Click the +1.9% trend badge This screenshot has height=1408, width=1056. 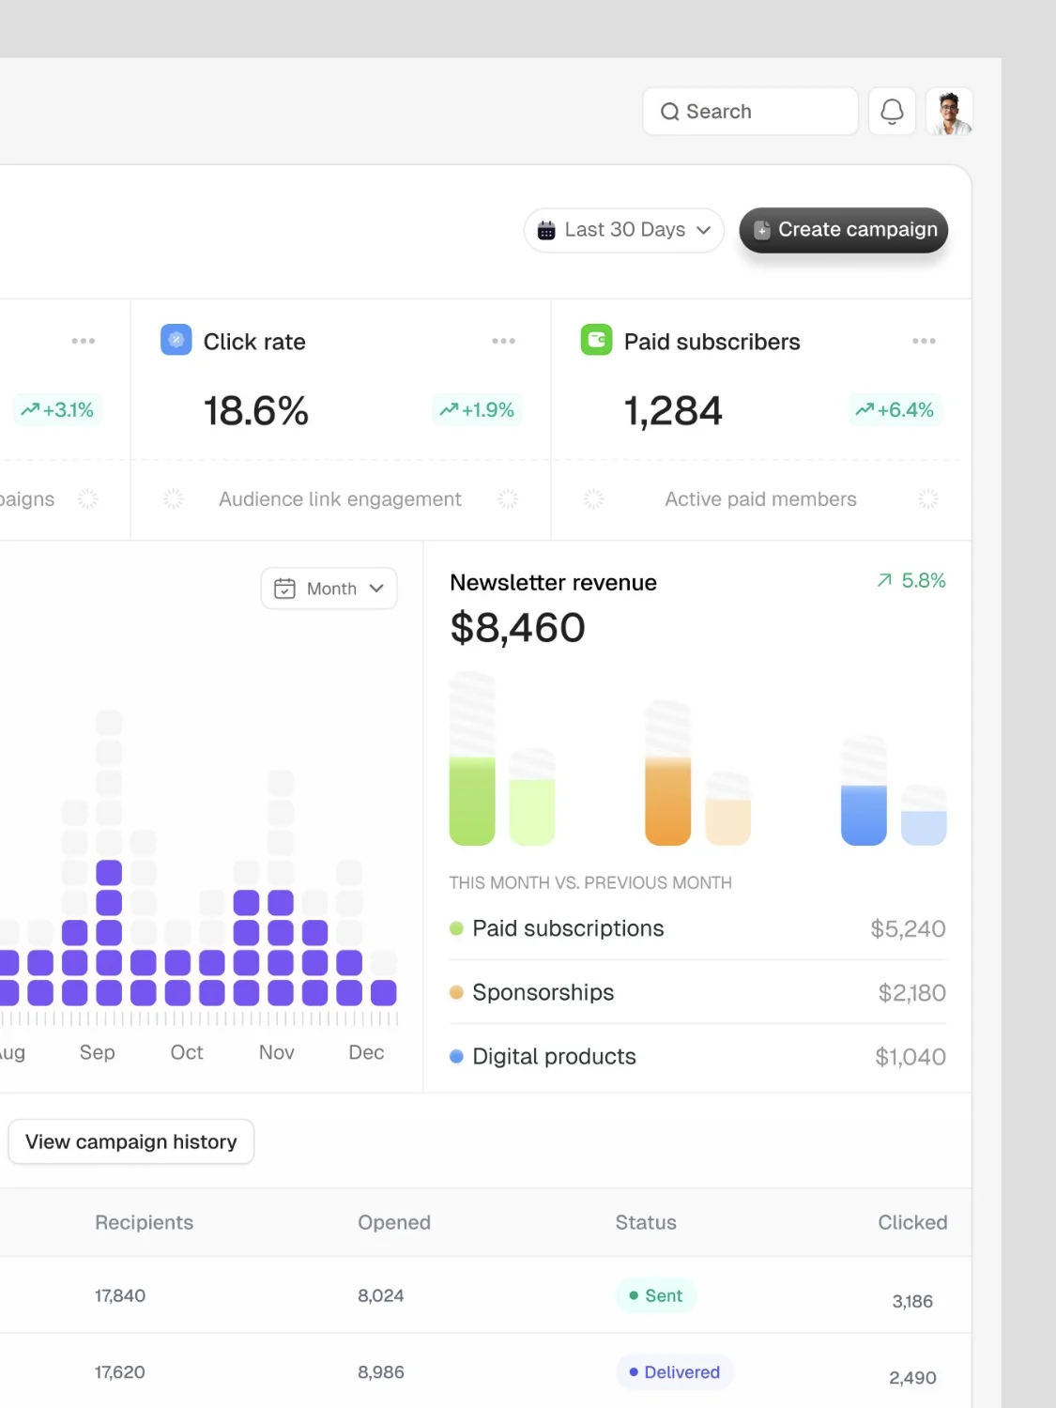click(477, 410)
